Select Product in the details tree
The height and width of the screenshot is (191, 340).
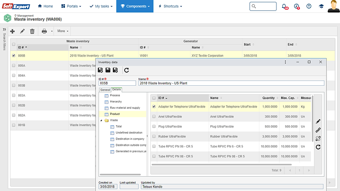(115, 114)
